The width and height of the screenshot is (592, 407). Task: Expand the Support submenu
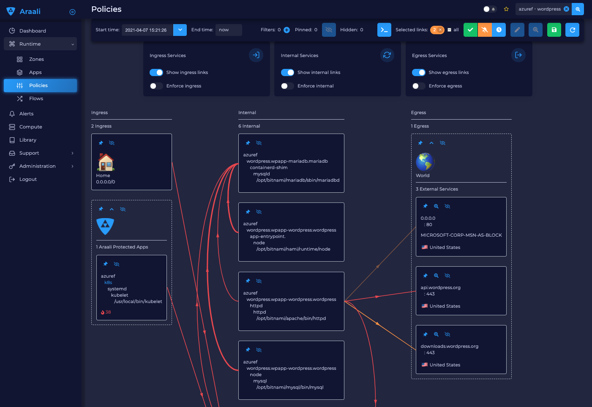tap(73, 153)
